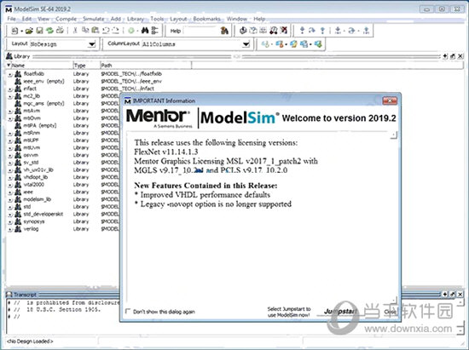Click the Copy toolbar icon

coord(85,31)
